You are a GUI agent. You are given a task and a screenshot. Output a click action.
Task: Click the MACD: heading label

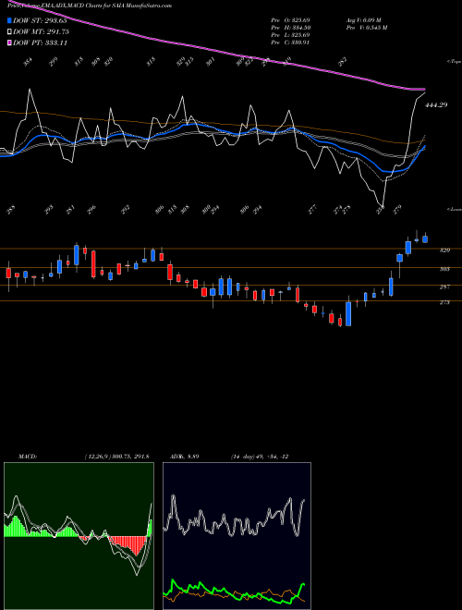click(28, 457)
